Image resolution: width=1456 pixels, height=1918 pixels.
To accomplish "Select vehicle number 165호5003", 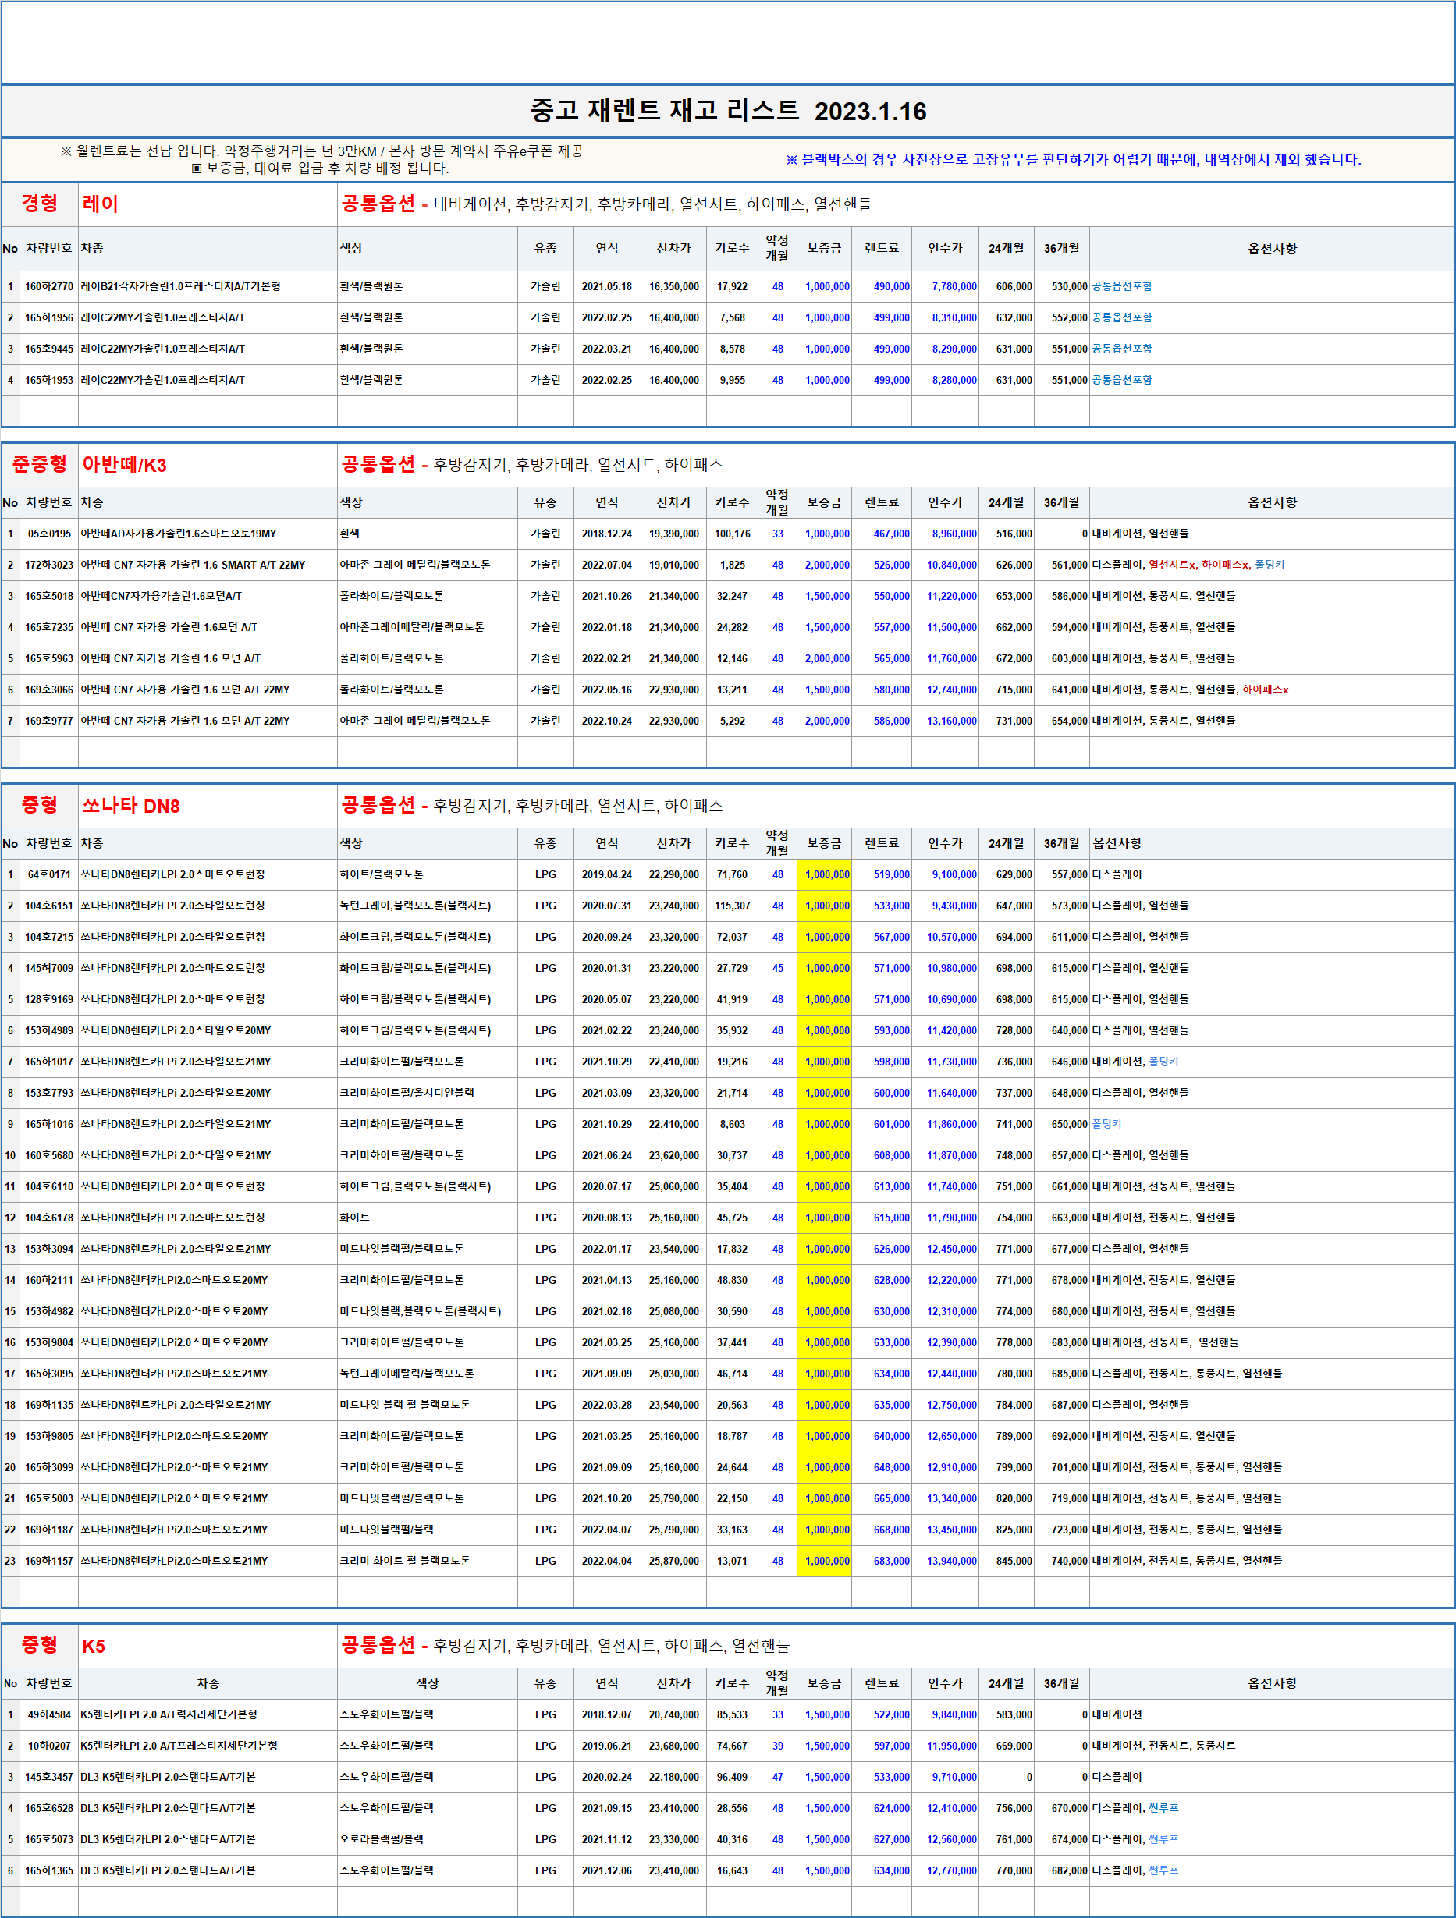I will click(x=49, y=1498).
